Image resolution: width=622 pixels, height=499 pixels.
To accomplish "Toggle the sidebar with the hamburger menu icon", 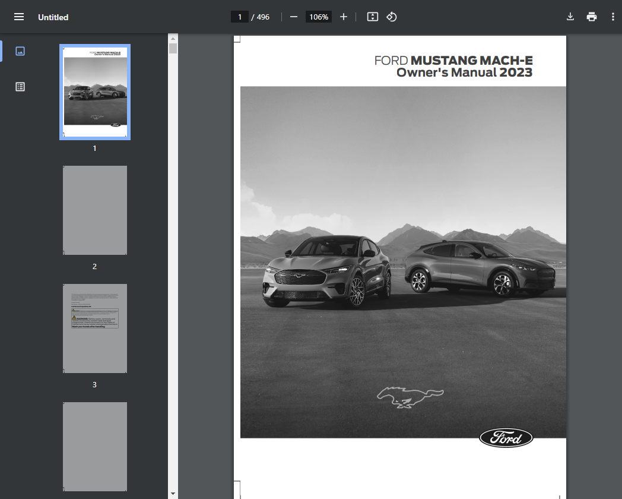I will click(x=19, y=17).
